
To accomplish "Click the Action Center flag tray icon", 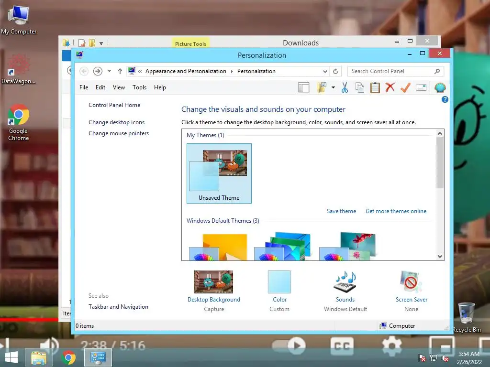I will tap(422, 358).
